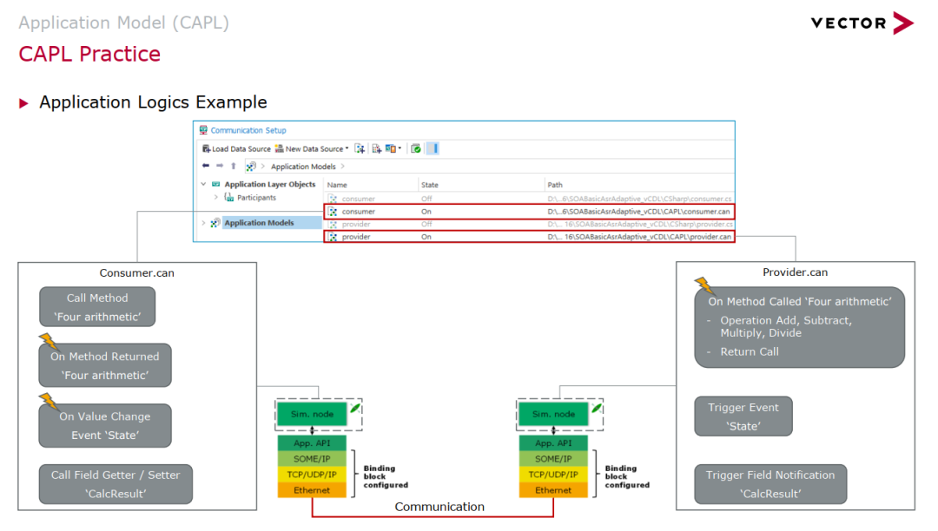
Task: Click the Application Layer Objects tree icon
Action: click(216, 185)
